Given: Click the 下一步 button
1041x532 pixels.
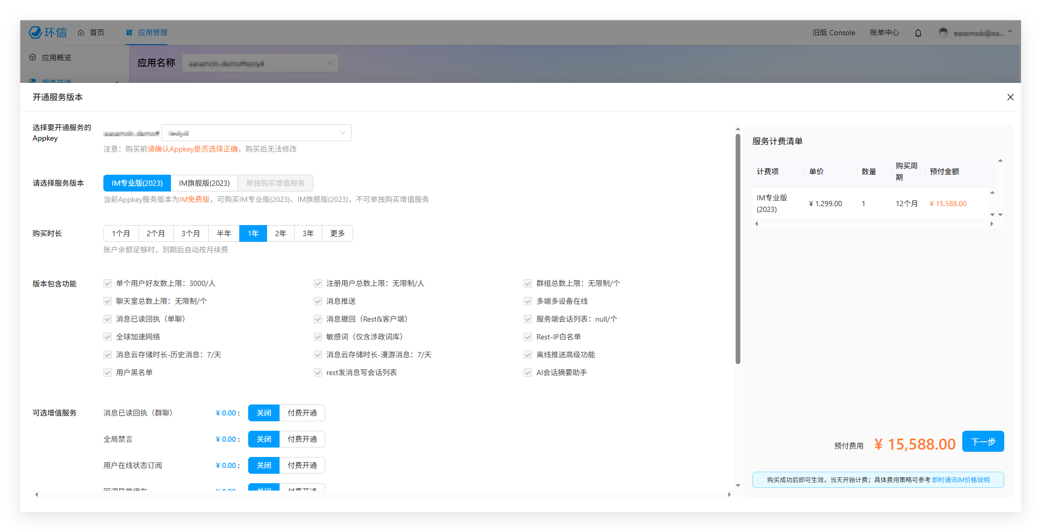Looking at the screenshot, I should pyautogui.click(x=982, y=441).
